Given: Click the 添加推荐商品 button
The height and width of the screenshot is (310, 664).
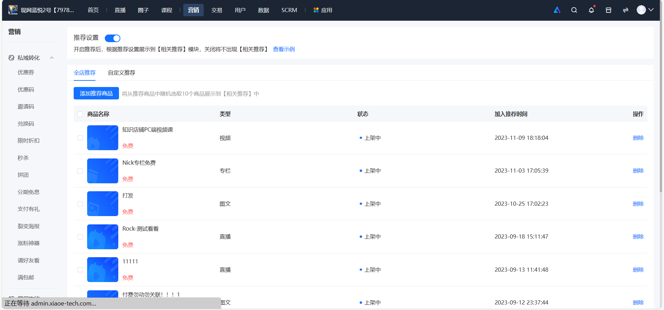Looking at the screenshot, I should tap(96, 93).
